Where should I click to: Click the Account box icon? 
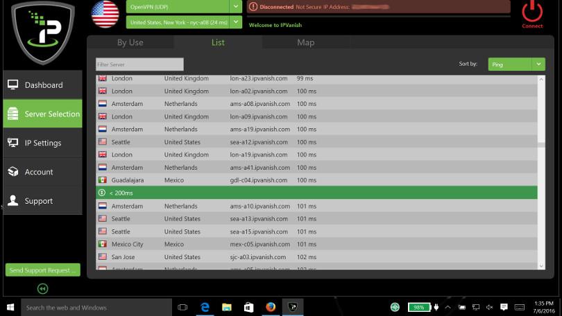[13, 171]
